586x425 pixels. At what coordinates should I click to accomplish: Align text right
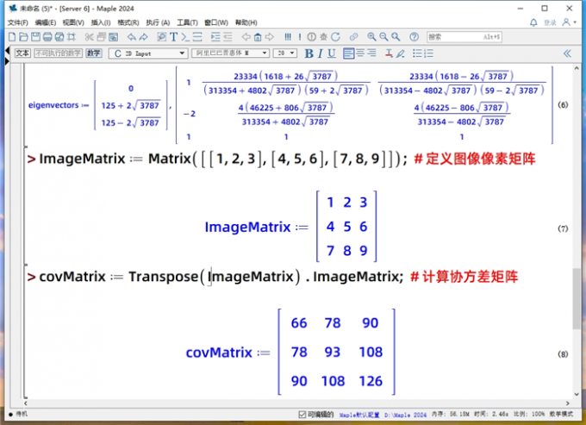click(371, 53)
